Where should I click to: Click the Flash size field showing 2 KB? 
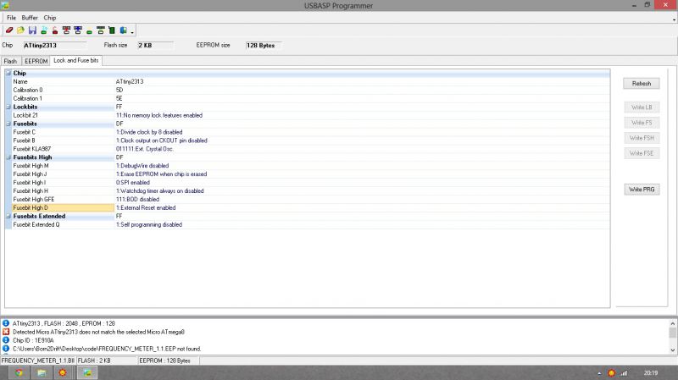[155, 46]
